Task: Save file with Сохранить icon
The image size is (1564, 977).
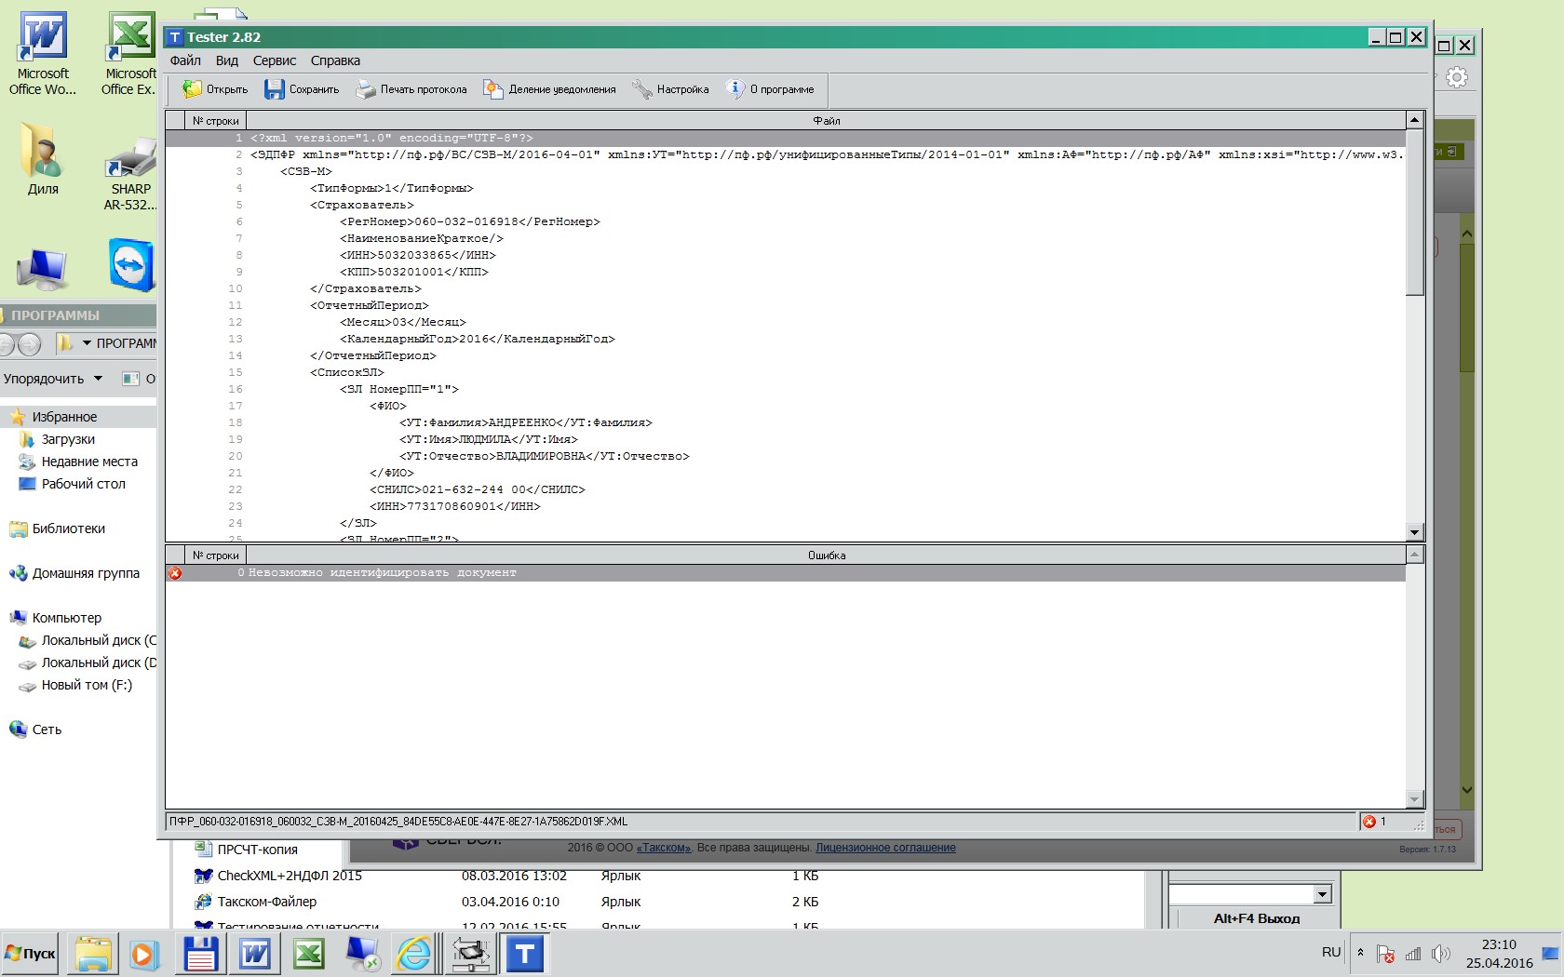Action: [x=274, y=89]
